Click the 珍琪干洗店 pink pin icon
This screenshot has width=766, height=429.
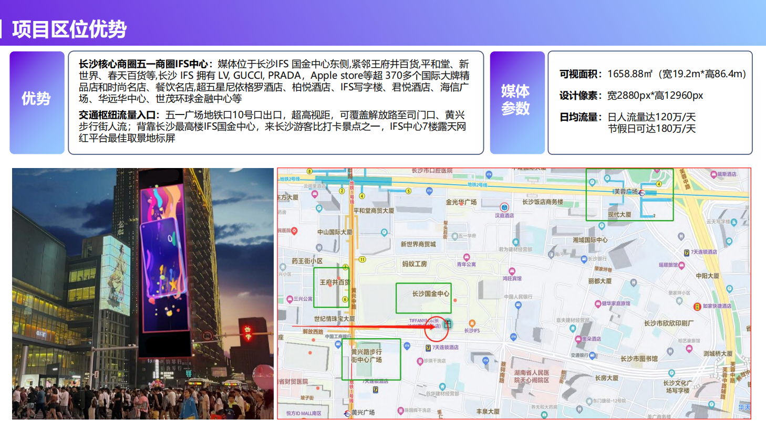point(420,361)
